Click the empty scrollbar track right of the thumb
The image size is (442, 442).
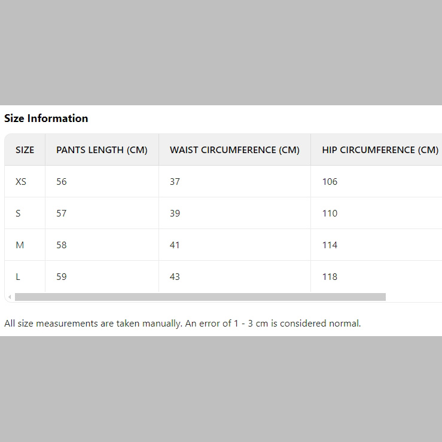point(413,297)
